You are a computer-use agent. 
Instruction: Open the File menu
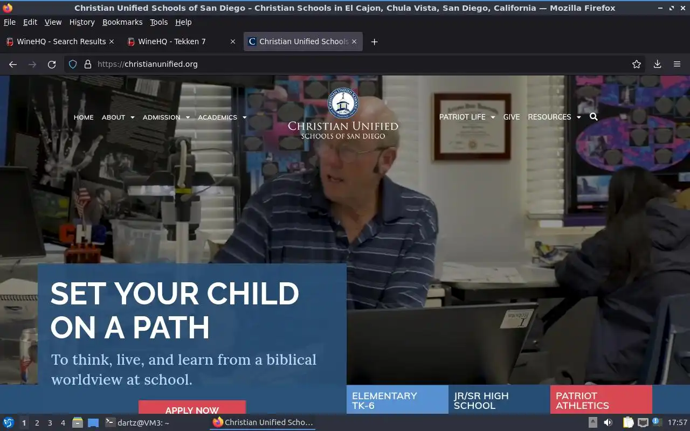pos(10,22)
